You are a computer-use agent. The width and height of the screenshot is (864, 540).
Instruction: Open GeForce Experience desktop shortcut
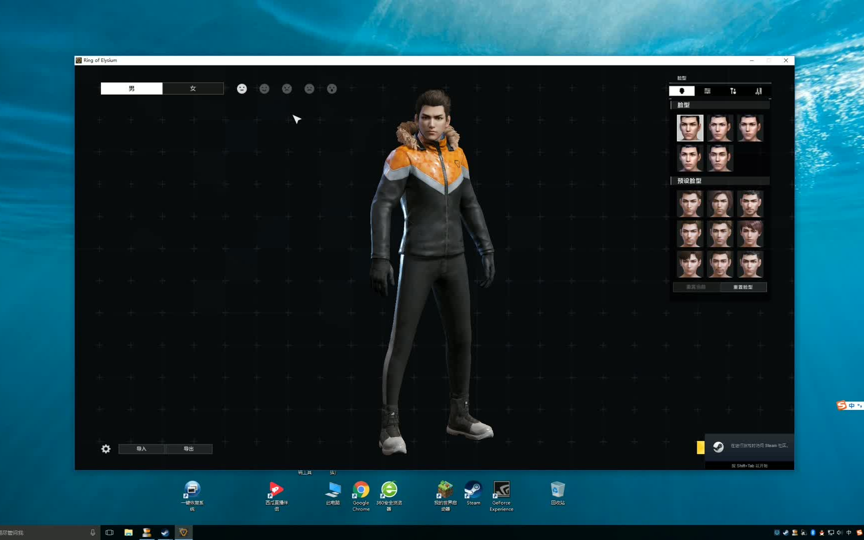click(x=501, y=496)
